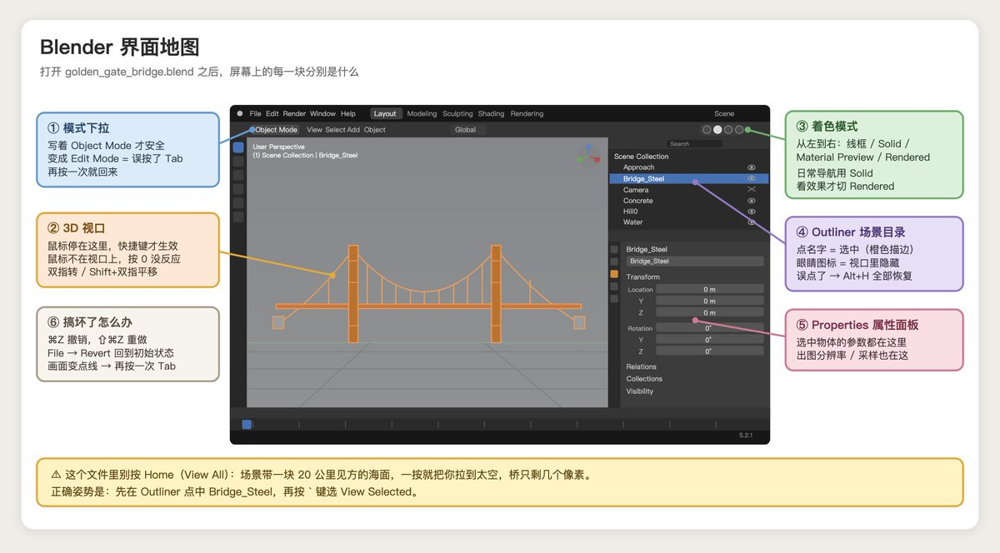
Task: Open the Object Mode dropdown
Action: coord(275,130)
